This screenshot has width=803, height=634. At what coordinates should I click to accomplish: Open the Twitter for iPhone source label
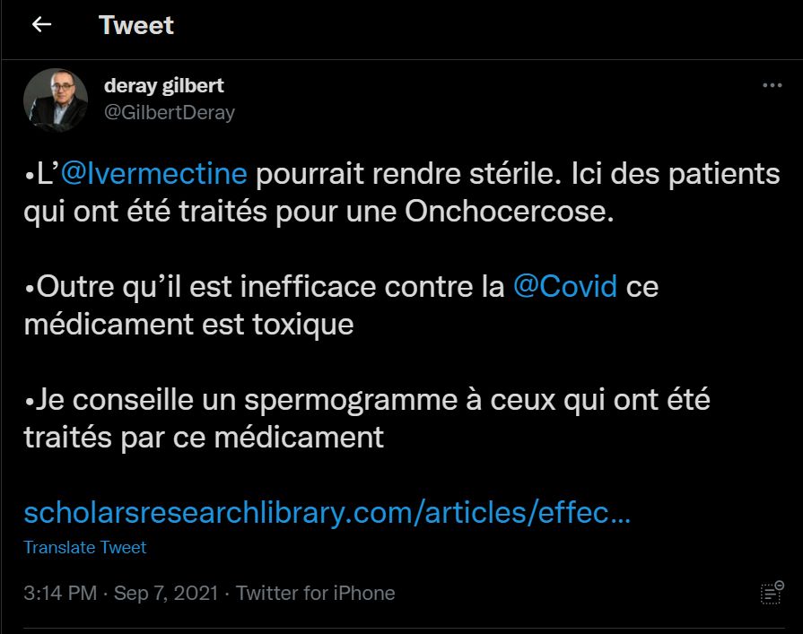tap(316, 593)
